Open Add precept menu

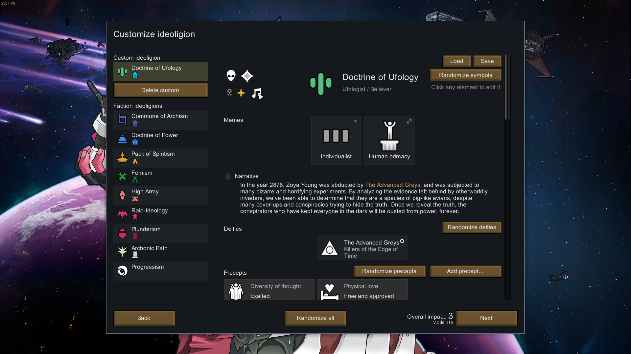[x=465, y=271]
